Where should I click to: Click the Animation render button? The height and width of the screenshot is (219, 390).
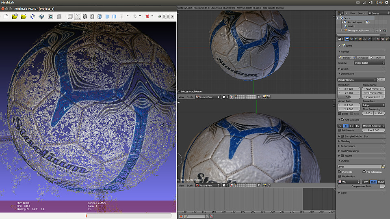pyautogui.click(x=361, y=58)
